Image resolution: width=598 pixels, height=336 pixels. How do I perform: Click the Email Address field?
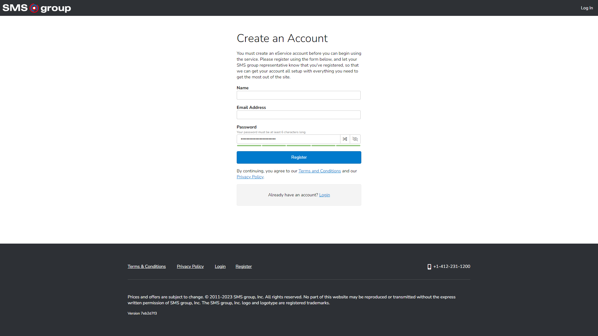pos(298,115)
